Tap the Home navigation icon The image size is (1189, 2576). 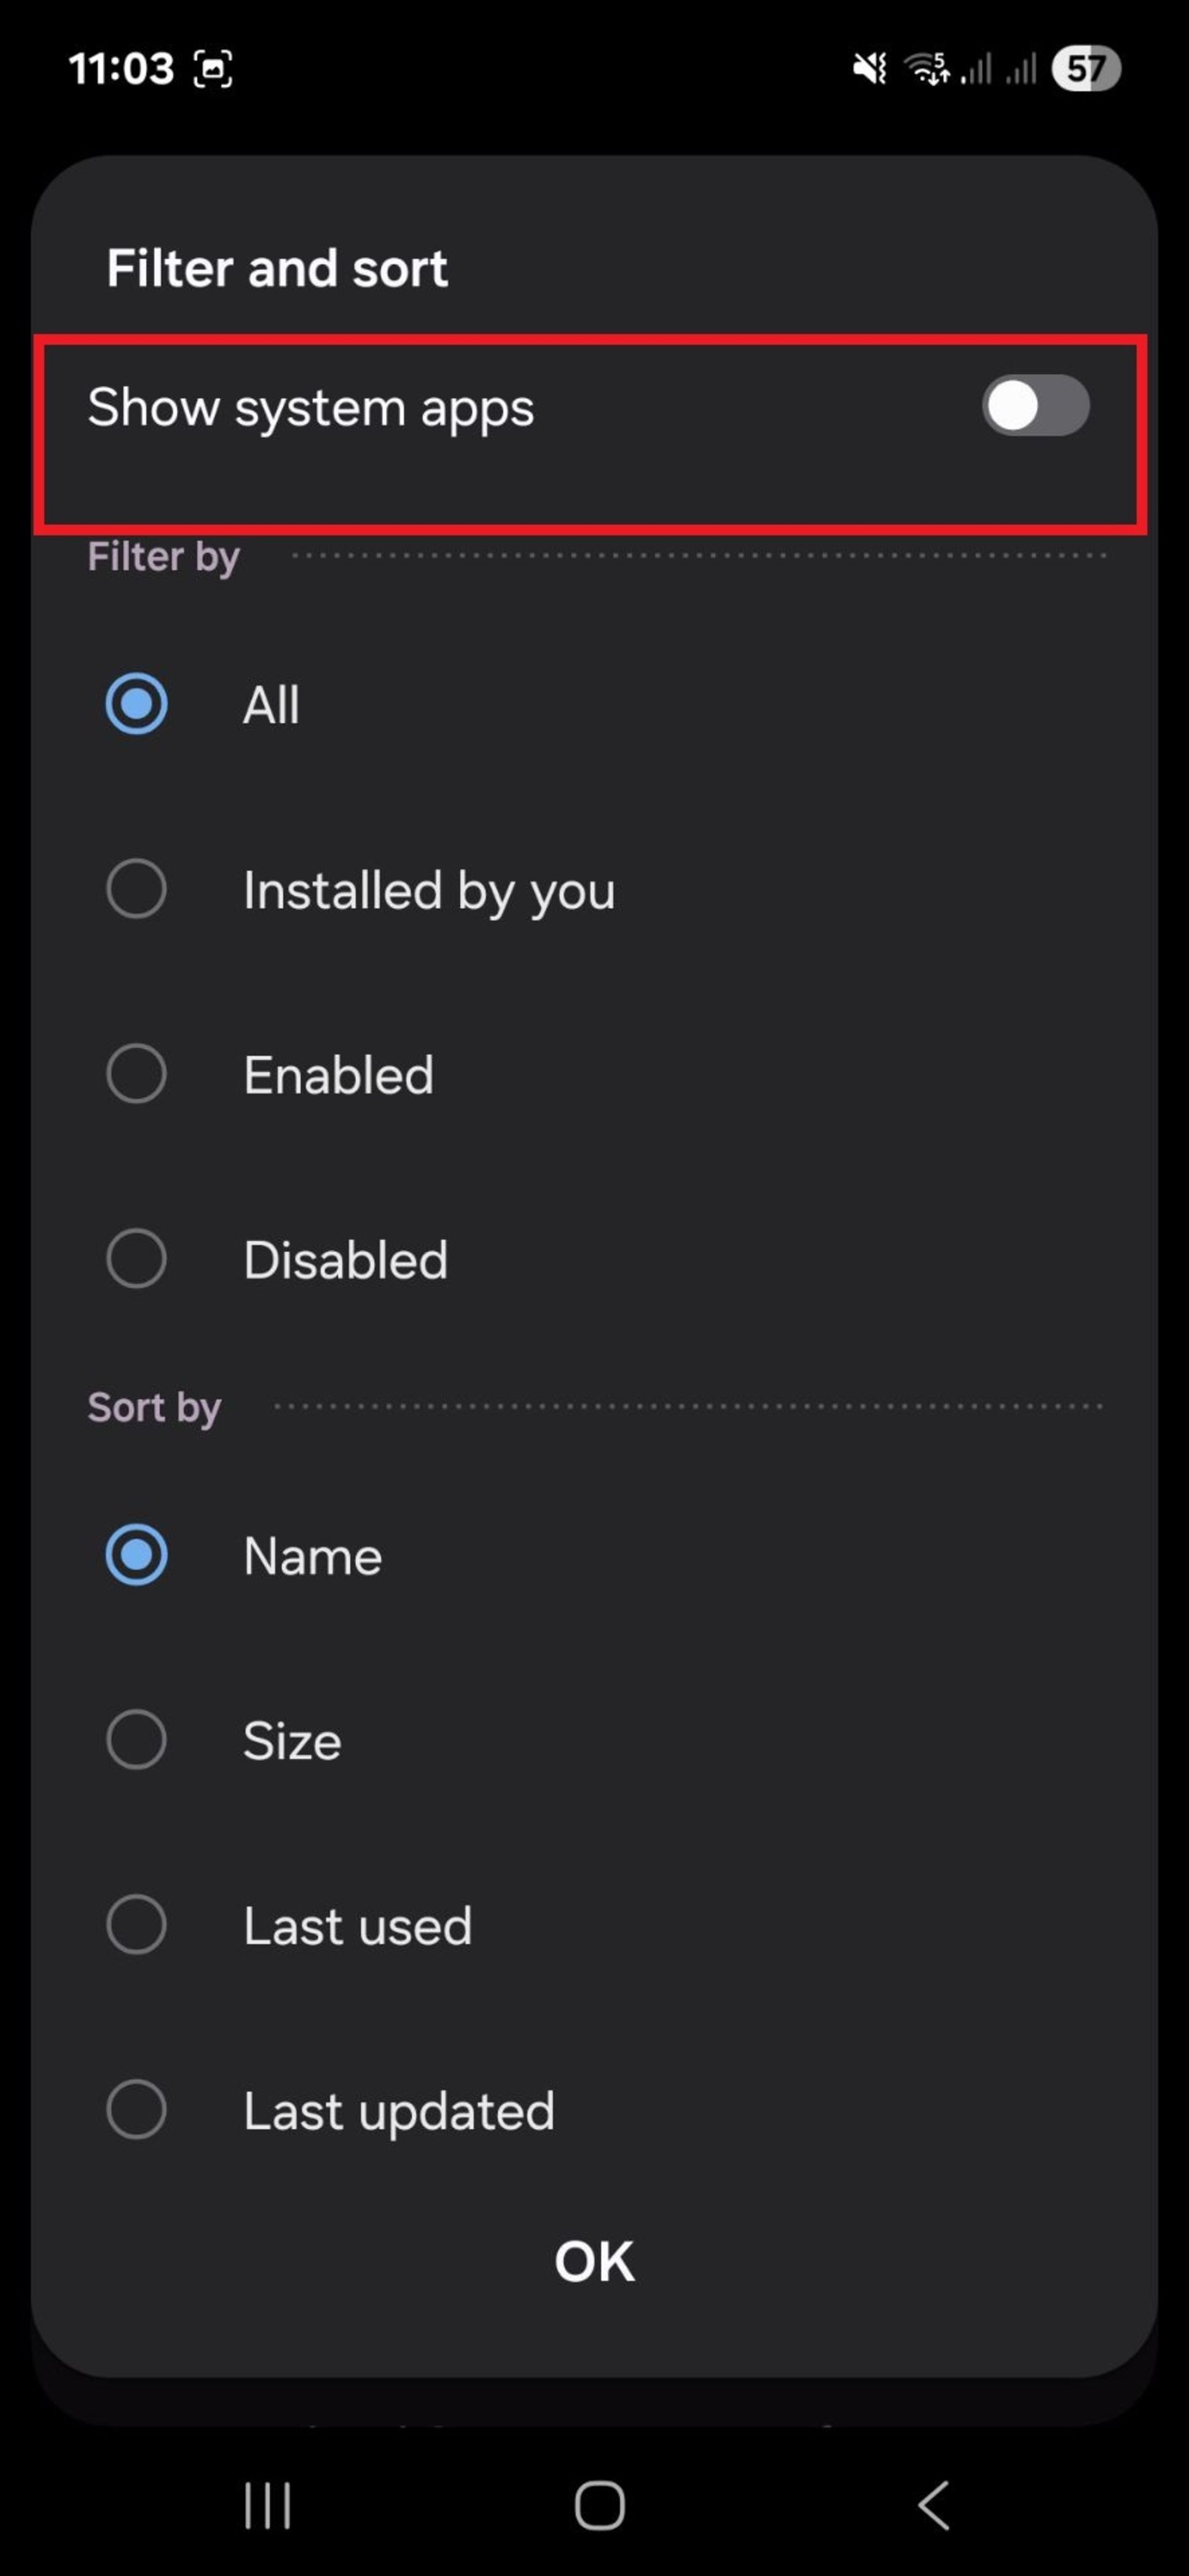pos(599,2505)
